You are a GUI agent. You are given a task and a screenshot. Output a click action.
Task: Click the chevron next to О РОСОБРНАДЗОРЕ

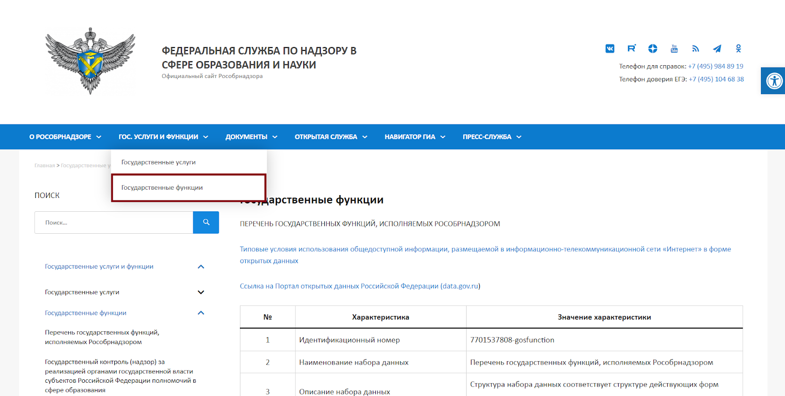[x=99, y=137]
